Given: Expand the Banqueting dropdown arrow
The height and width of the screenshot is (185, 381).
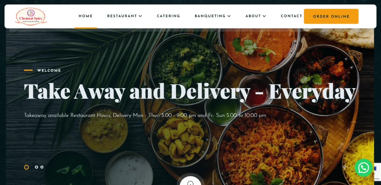Looking at the screenshot, I should tap(229, 16).
